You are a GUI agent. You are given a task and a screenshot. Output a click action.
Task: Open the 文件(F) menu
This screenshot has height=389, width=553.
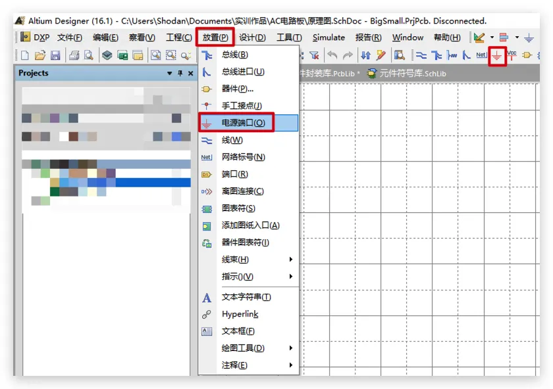click(x=70, y=37)
